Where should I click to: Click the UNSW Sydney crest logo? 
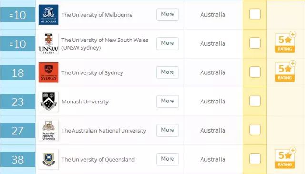tap(48, 43)
